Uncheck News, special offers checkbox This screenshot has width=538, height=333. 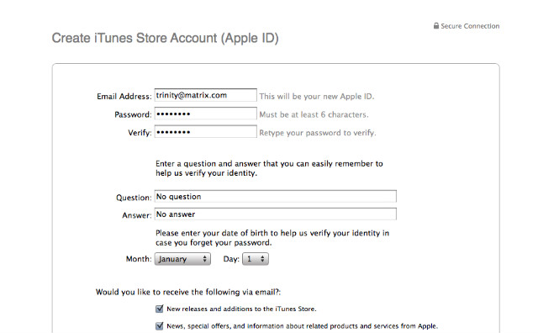point(160,325)
